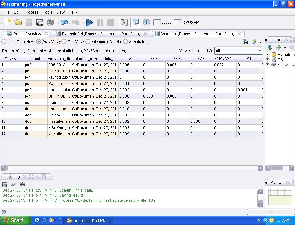Viewport: 295px width, 225px height.
Task: Click the log scrollbar up arrow
Action: [260, 192]
